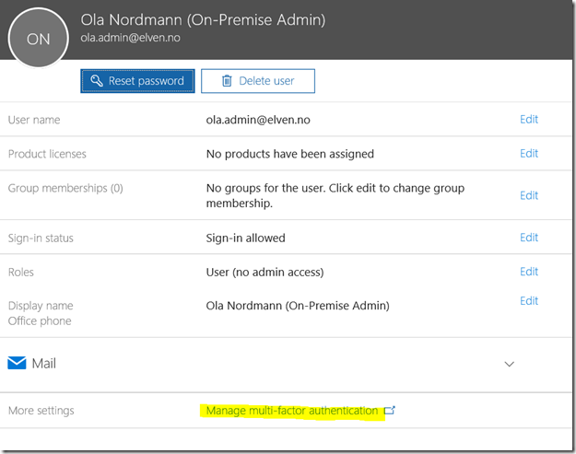The width and height of the screenshot is (576, 454).
Task: Click the key icon in Reset password
Action: point(96,81)
